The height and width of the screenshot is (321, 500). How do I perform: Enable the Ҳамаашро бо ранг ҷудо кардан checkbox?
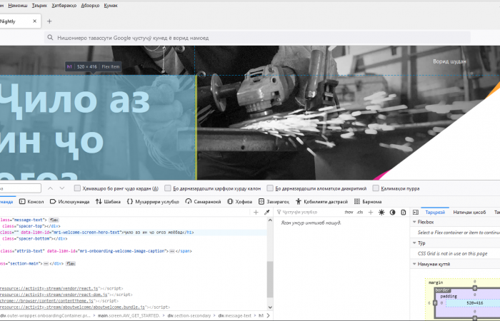77,188
